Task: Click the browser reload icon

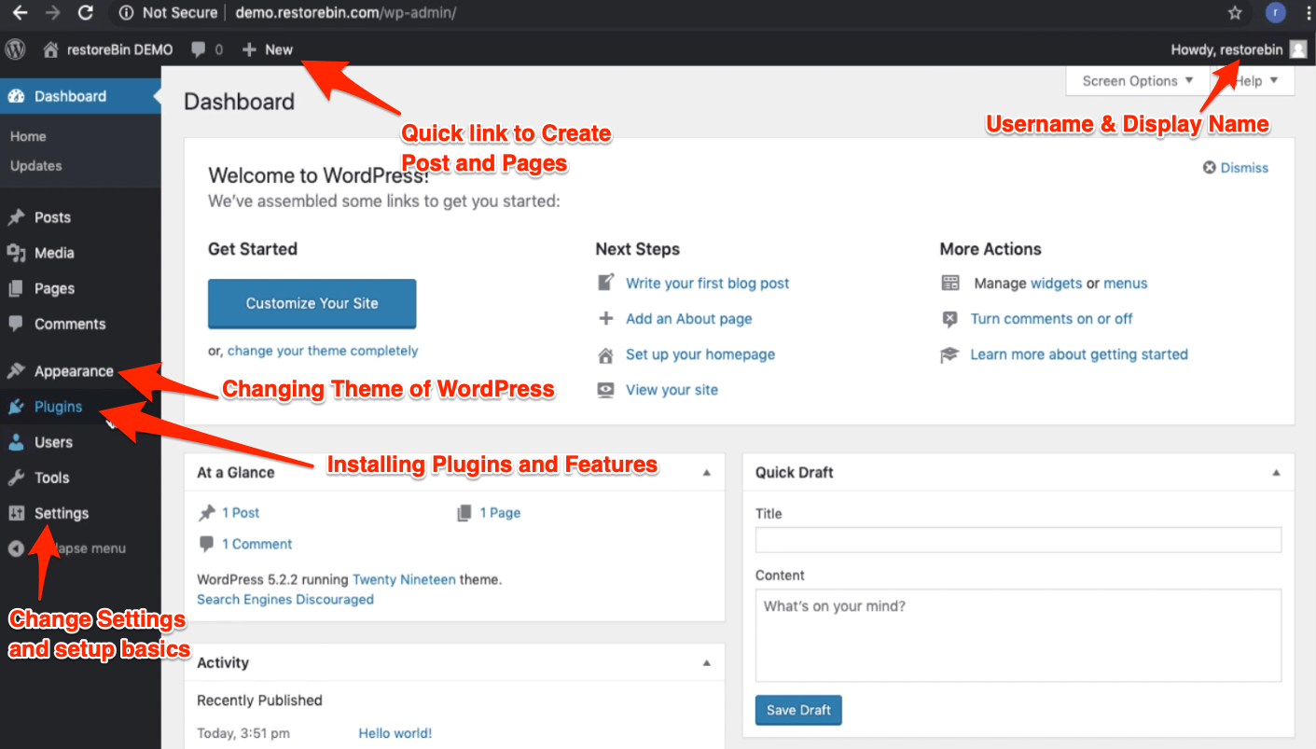Action: coord(85,13)
